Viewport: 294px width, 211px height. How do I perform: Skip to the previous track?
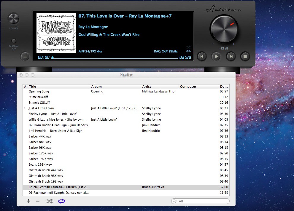[x=202, y=56]
